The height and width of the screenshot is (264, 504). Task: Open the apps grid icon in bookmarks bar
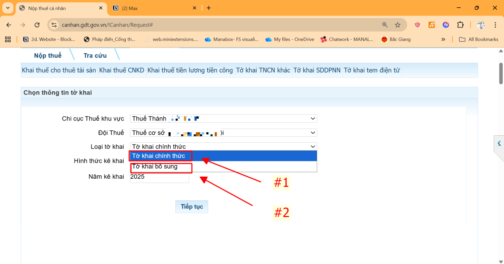coord(8,39)
